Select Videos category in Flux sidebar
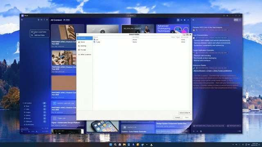Image resolution: width=262 pixels, height=147 pixels. tap(34, 115)
